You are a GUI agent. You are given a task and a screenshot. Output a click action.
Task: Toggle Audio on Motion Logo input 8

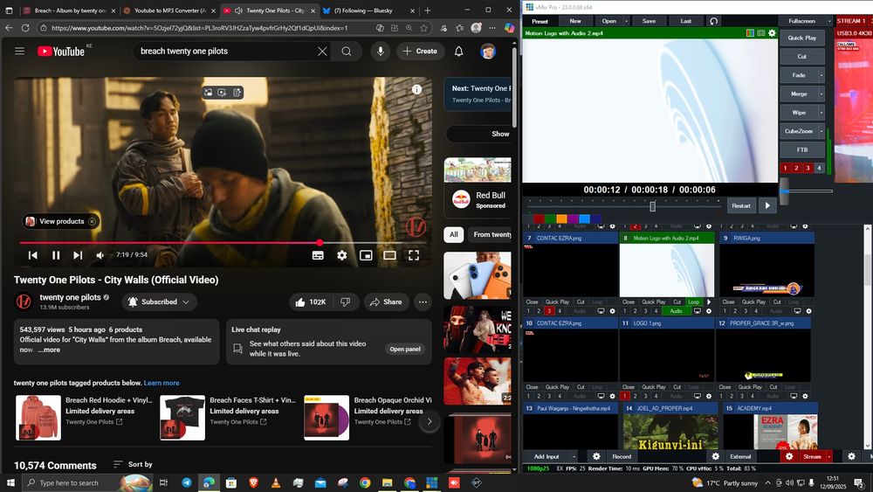click(676, 310)
